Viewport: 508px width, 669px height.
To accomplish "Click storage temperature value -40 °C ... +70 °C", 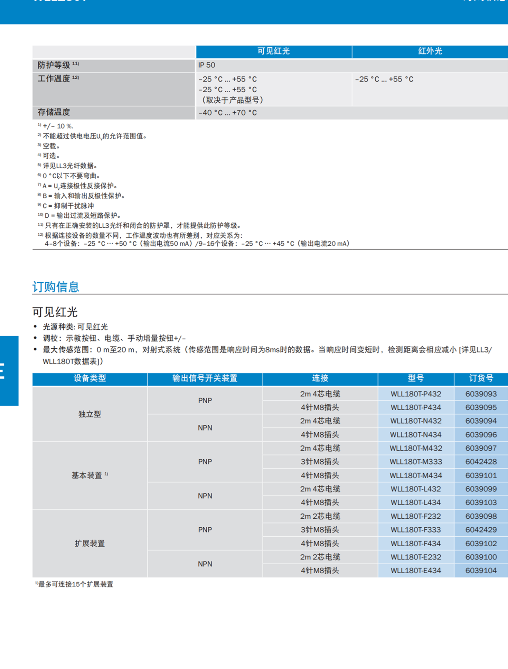I will [228, 113].
